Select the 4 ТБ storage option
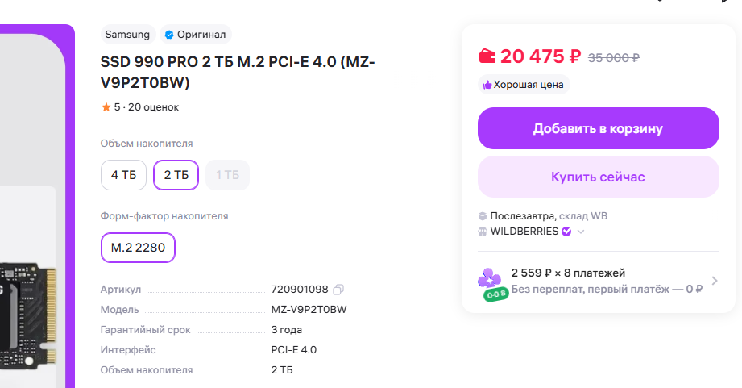Screen dimensions: 742x388 click(123, 174)
